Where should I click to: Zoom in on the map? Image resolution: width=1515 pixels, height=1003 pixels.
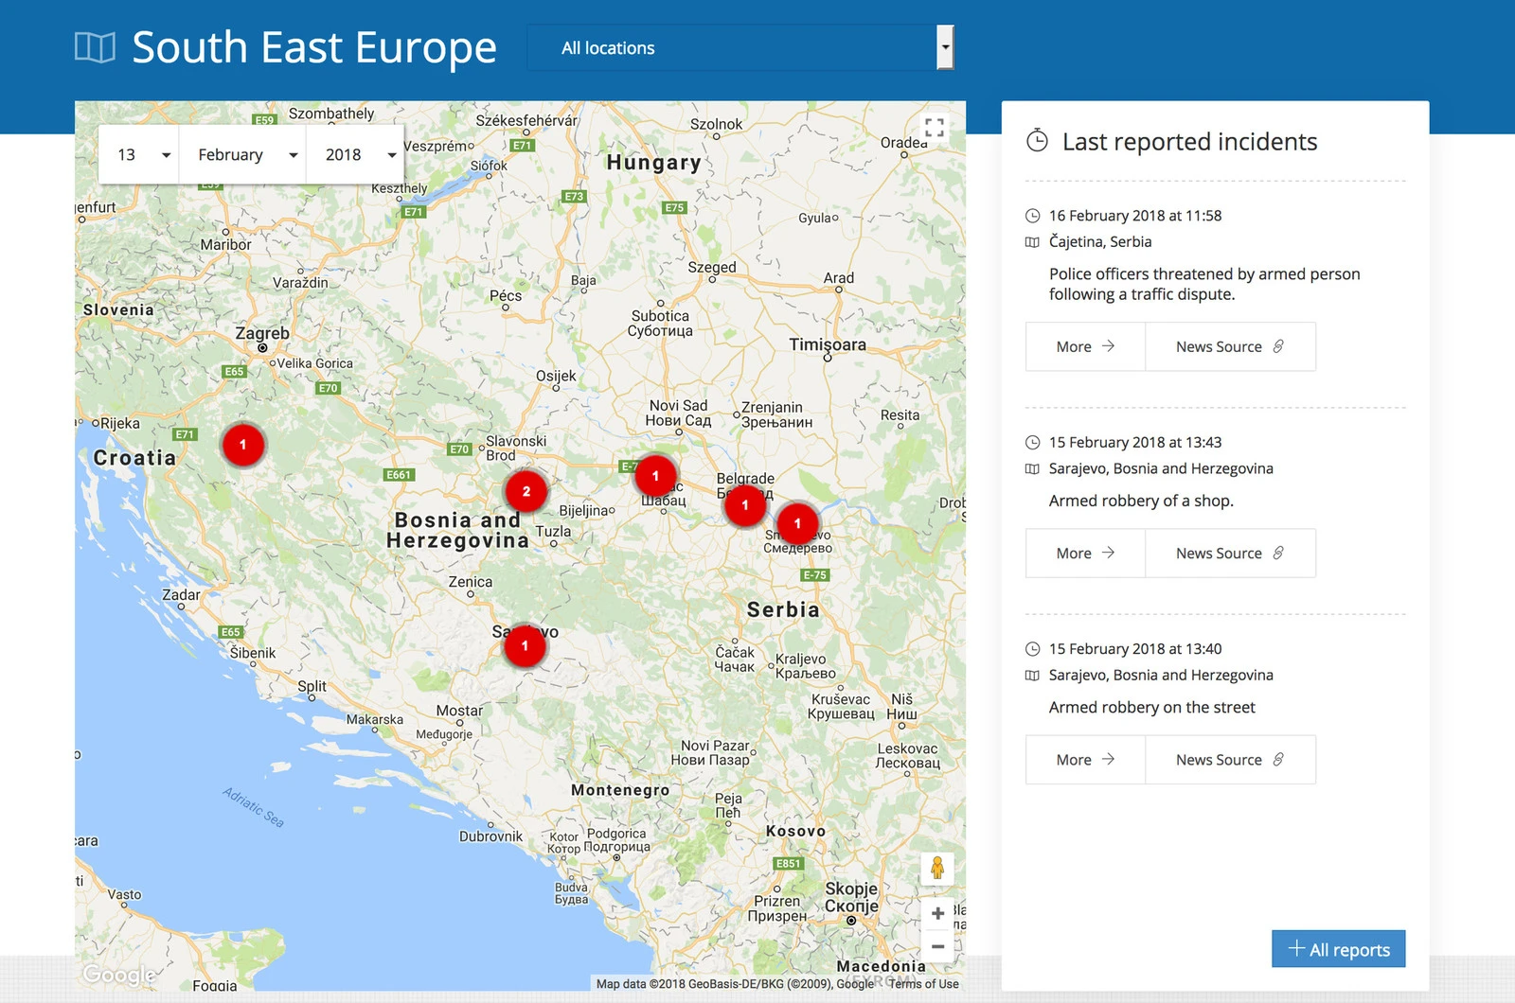click(x=937, y=913)
